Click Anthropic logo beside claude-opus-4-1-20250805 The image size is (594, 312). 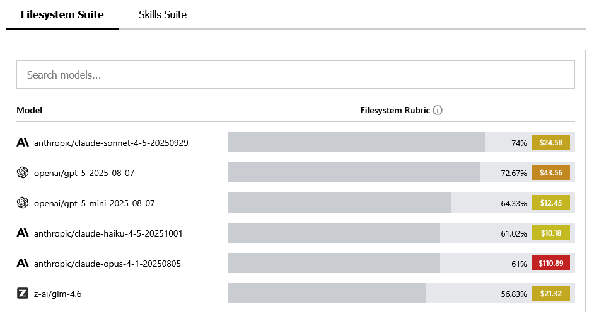23,264
